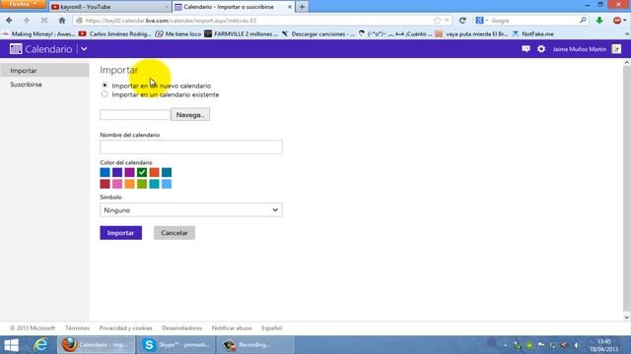Click the volume icon in system tray
Viewport: 631px width, 354px height.
[576, 345]
